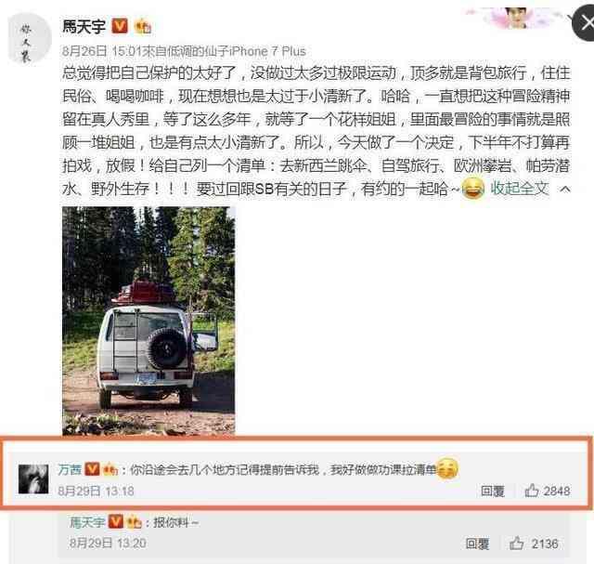The height and width of the screenshot is (564, 594).
Task: Close the post overlay with the X button
Action: 585,23
